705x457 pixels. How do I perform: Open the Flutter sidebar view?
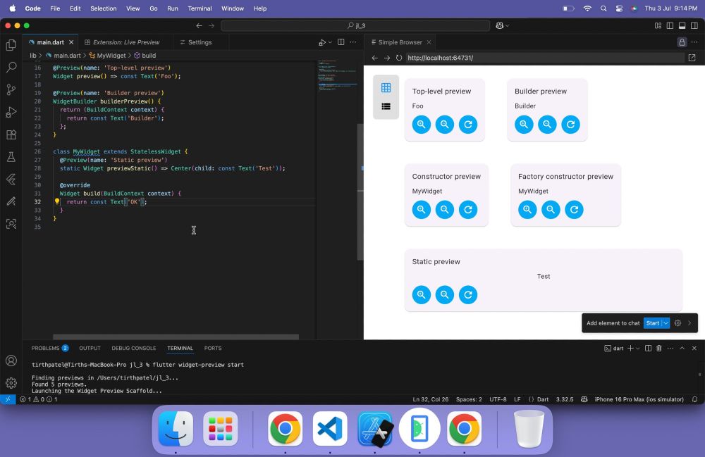click(x=11, y=179)
